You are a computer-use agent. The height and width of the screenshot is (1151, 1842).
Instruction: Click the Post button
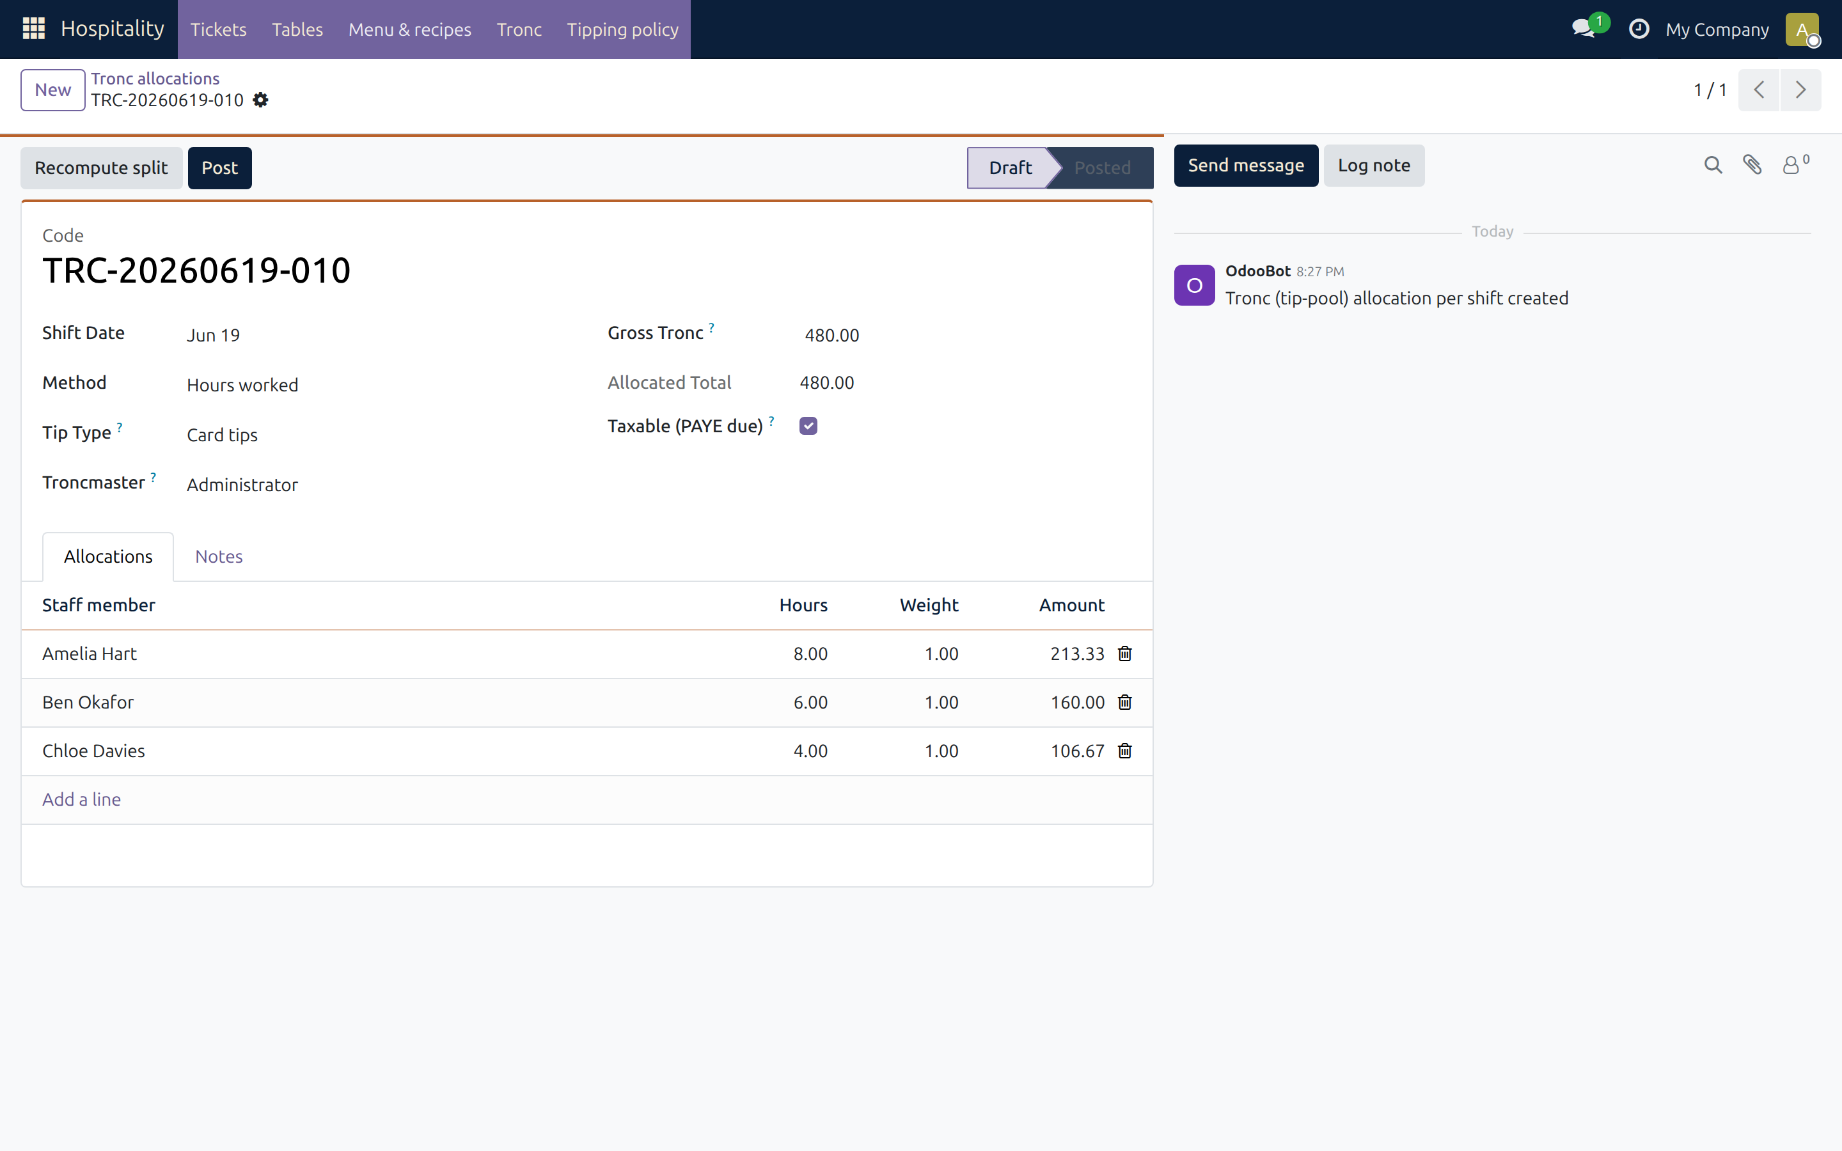219,168
